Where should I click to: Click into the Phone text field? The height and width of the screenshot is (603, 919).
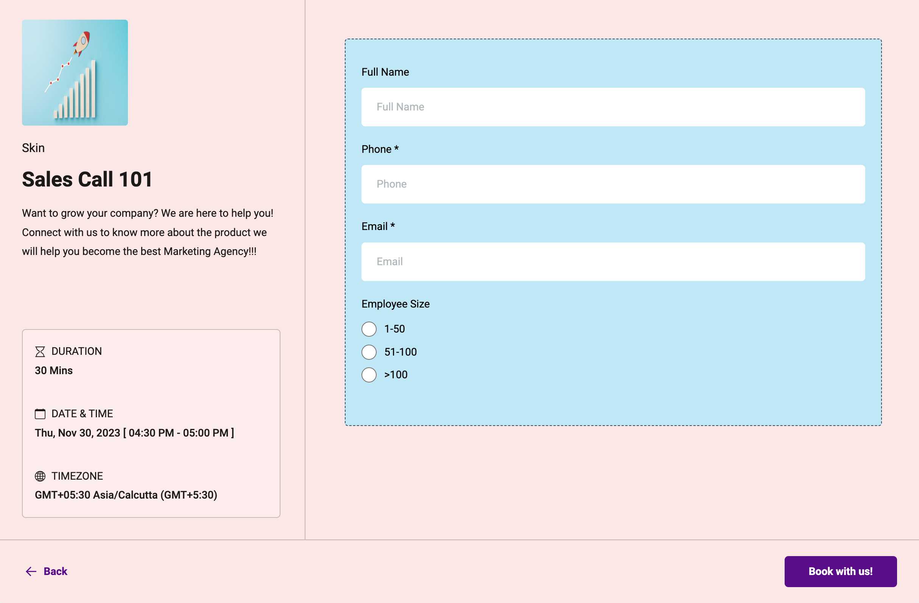tap(613, 184)
